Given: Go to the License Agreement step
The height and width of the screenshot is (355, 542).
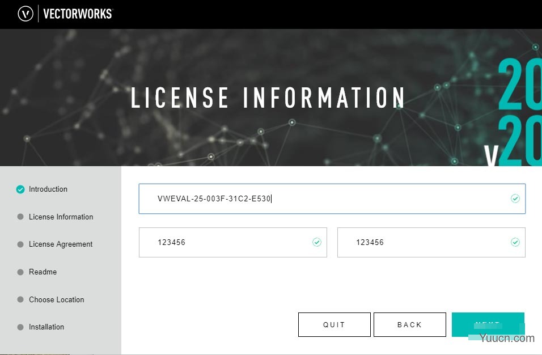Looking at the screenshot, I should coord(61,244).
